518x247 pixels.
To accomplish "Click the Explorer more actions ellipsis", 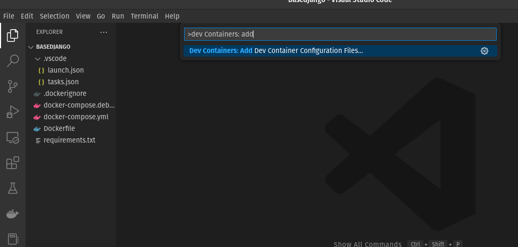I will pos(104,32).
